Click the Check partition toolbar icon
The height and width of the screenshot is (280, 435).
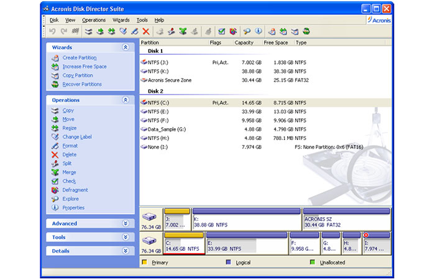(x=221, y=31)
